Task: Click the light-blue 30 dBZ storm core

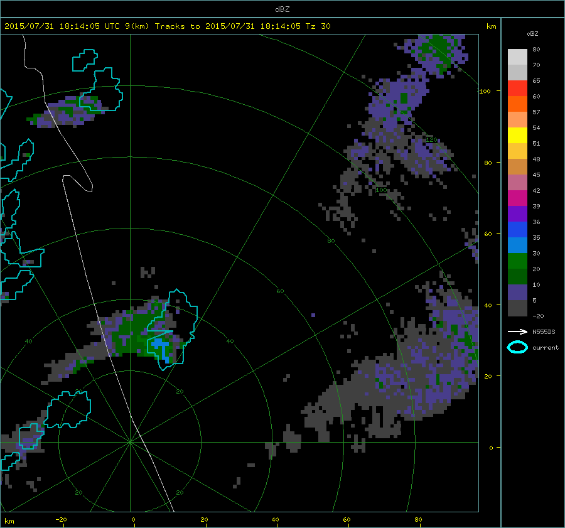Action: 163,347
